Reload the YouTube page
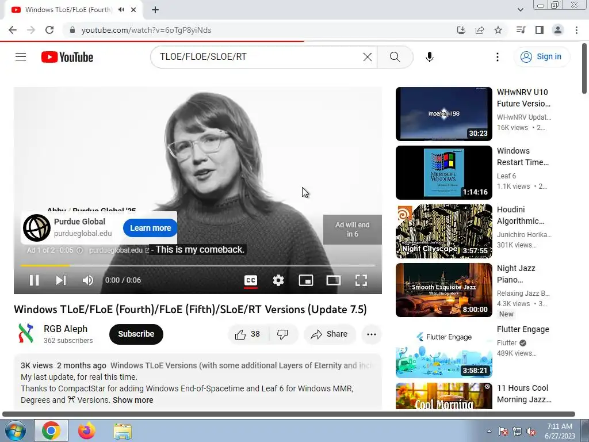 click(49, 30)
